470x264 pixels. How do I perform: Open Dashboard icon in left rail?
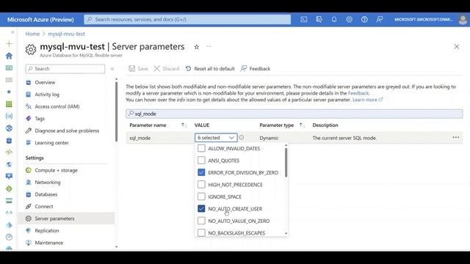9,68
